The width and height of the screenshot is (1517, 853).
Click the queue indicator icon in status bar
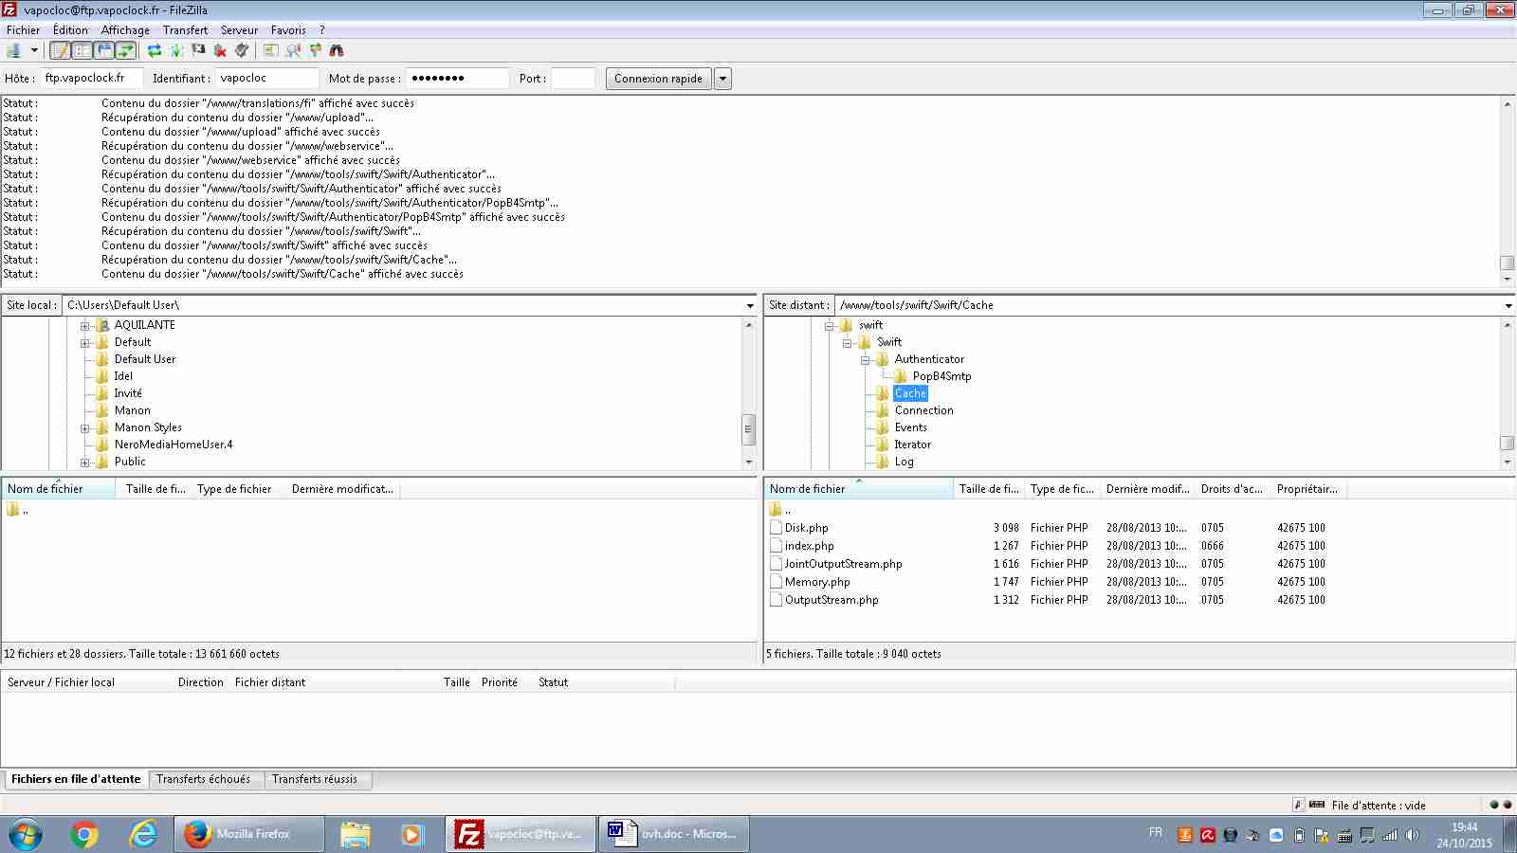click(x=1317, y=805)
